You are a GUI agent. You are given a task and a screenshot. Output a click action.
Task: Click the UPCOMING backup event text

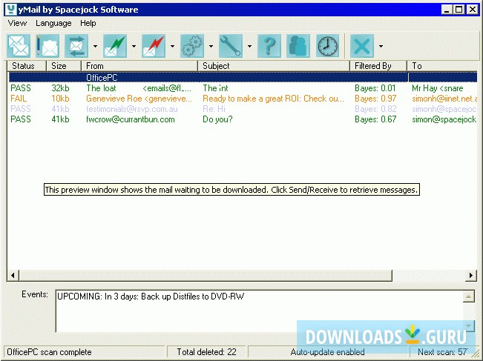tap(151, 297)
